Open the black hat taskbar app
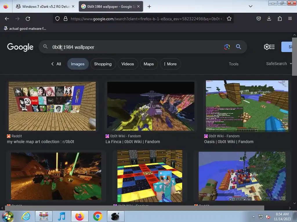Image resolution: width=297 pixels, height=222 pixels. (x=115, y=216)
